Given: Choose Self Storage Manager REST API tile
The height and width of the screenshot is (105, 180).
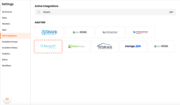Looking at the screenshot, I should point(140,32).
